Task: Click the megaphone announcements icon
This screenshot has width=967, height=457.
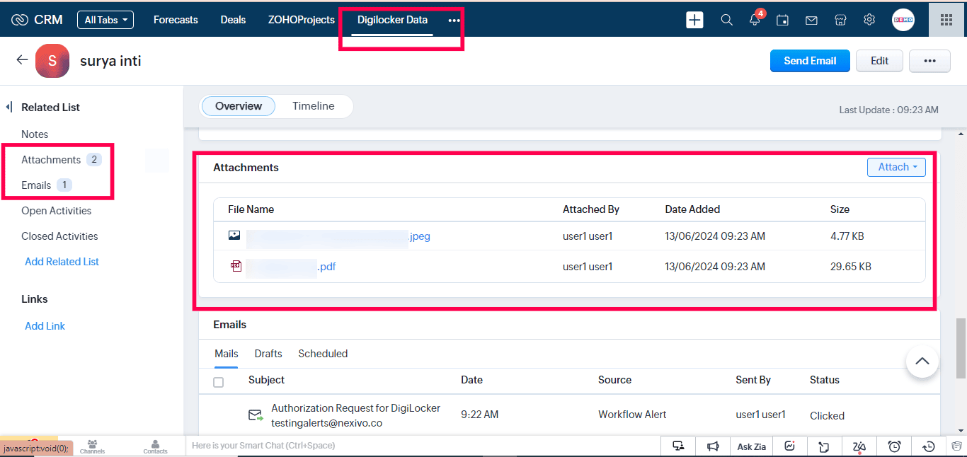Action: tap(713, 446)
